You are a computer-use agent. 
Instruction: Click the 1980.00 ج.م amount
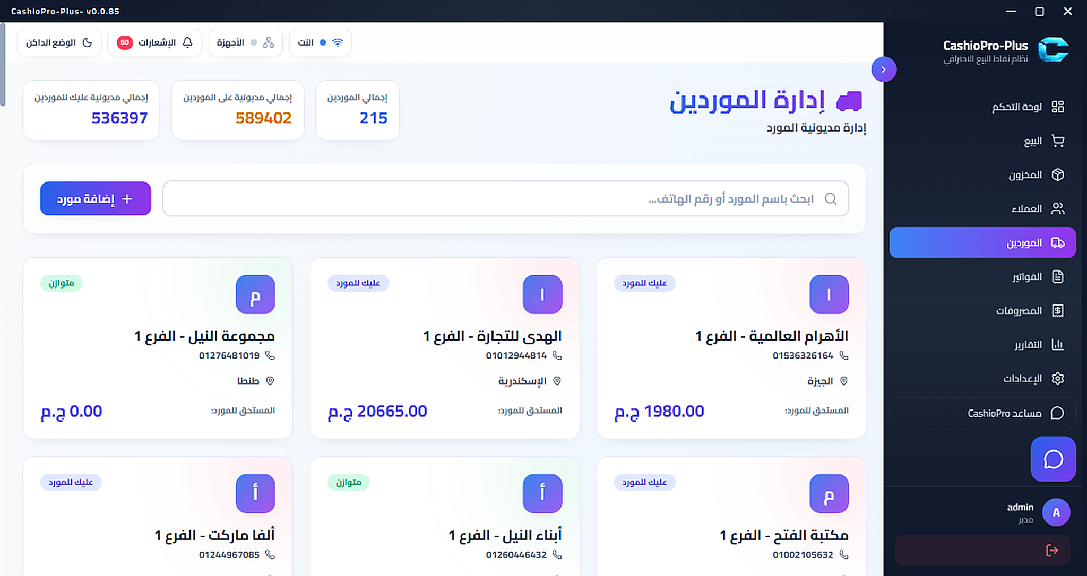point(659,412)
